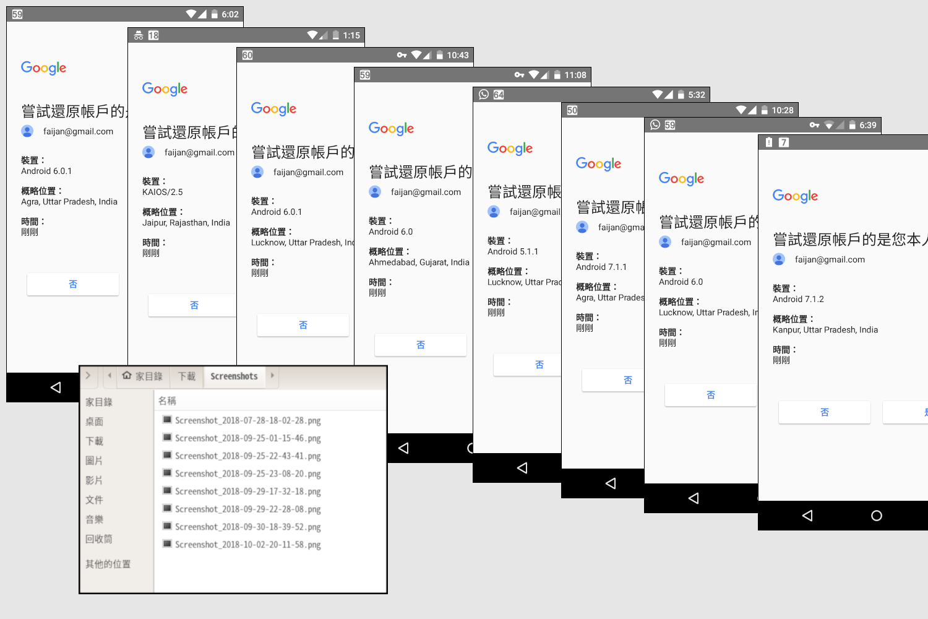This screenshot has height=619, width=928.
Task: Select Screenshot_2018-09-25-23-08-20.png
Action: (x=241, y=474)
